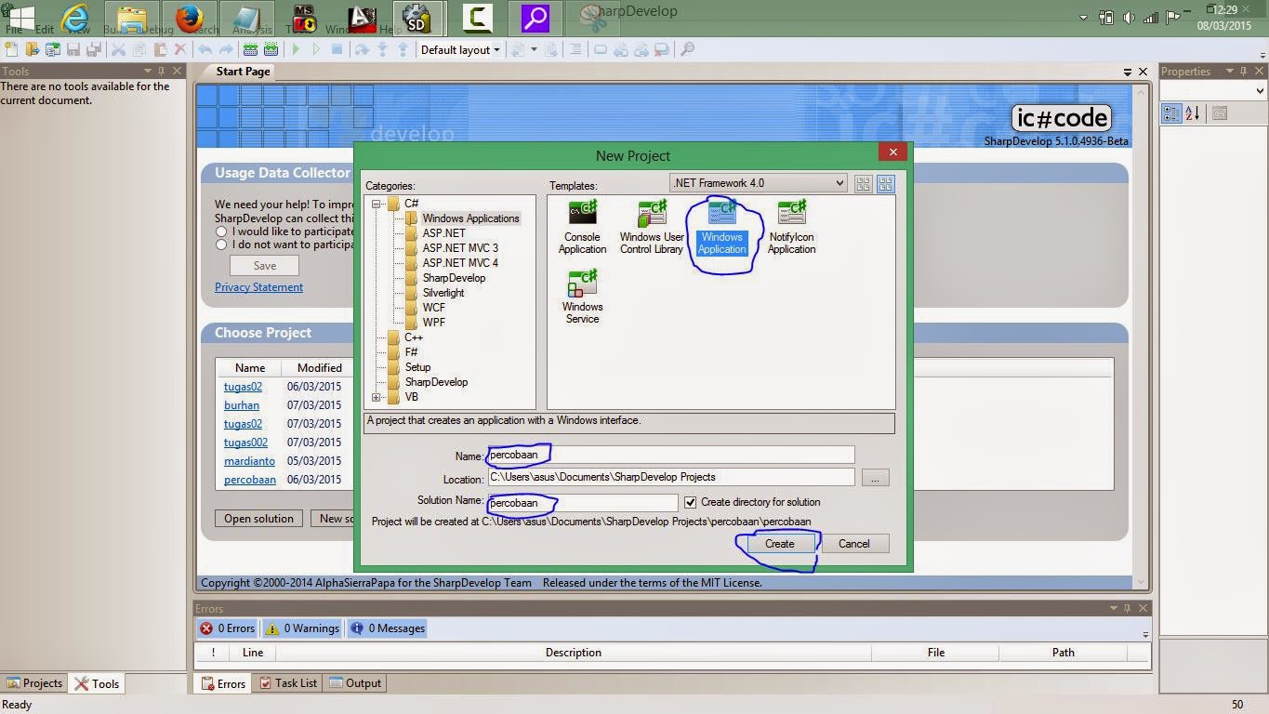The width and height of the screenshot is (1269, 714).
Task: Click the magnifier Find toolbar icon
Action: 688,49
